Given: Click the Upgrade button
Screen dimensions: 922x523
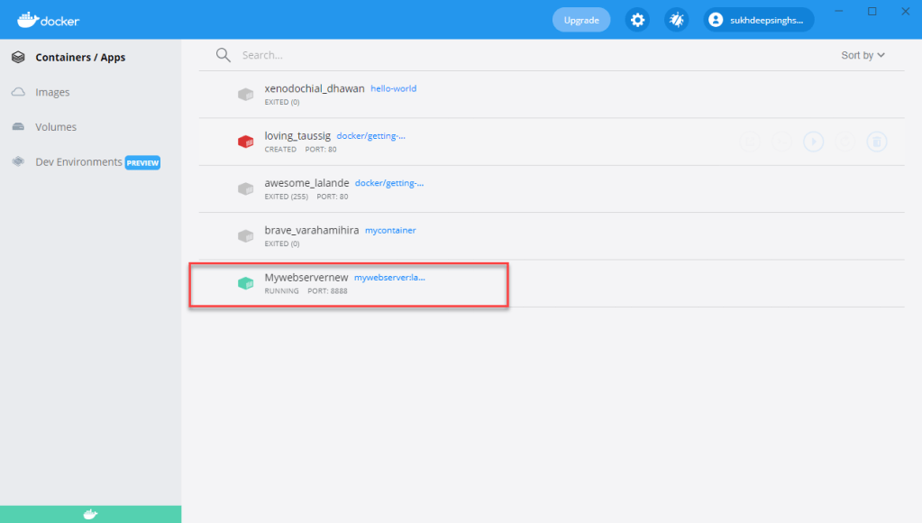Looking at the screenshot, I should tap(580, 20).
